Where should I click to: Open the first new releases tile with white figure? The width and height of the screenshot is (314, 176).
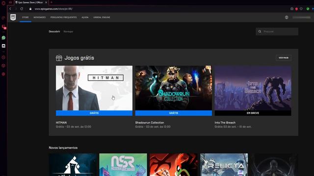coord(73,165)
